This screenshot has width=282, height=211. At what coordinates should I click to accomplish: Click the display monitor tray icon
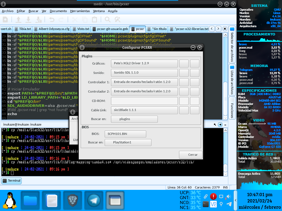coord(221,196)
